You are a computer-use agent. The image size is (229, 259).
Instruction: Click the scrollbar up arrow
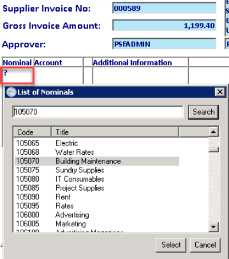[x=214, y=132]
